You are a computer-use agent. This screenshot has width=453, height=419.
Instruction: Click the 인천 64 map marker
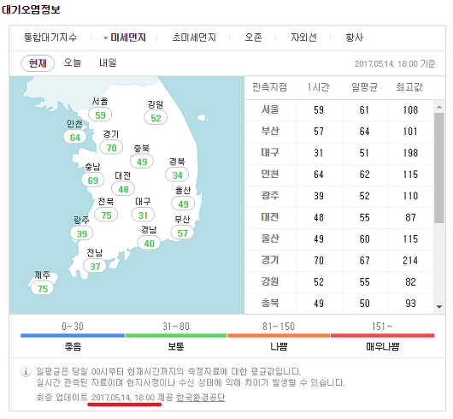(x=75, y=138)
